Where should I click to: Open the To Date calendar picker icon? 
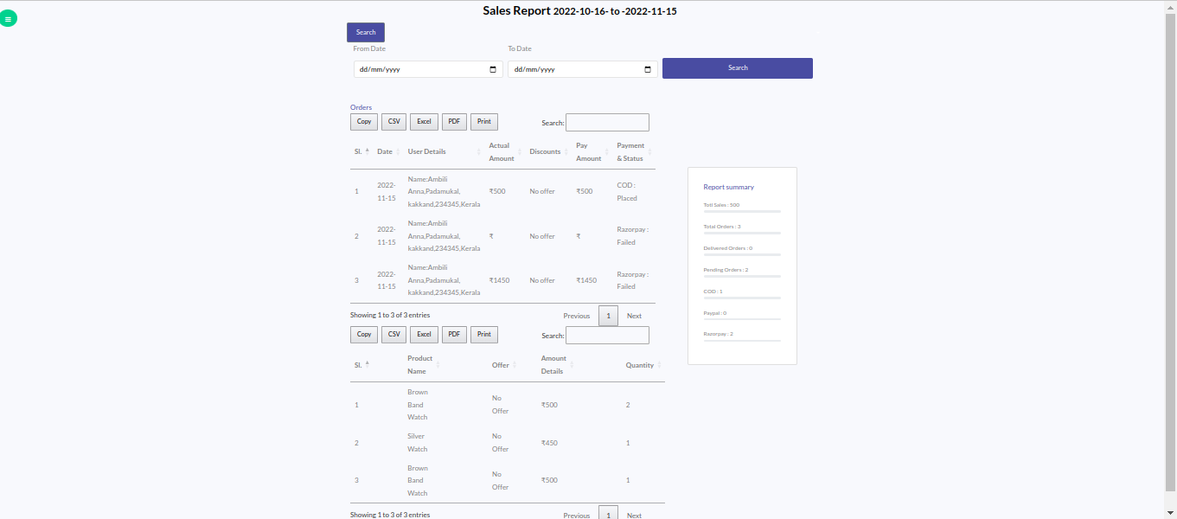[647, 68]
